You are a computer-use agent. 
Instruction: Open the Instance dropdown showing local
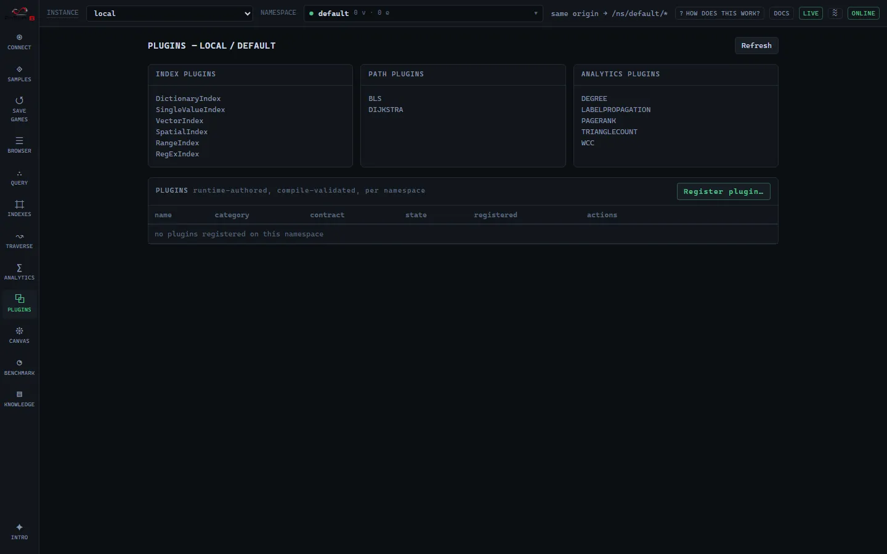[169, 14]
